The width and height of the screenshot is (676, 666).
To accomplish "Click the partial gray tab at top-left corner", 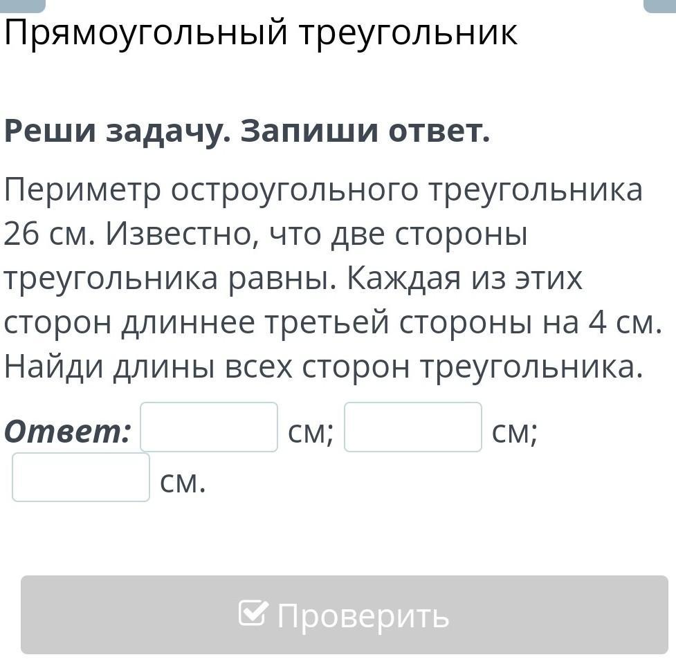I will pyautogui.click(x=22, y=6).
